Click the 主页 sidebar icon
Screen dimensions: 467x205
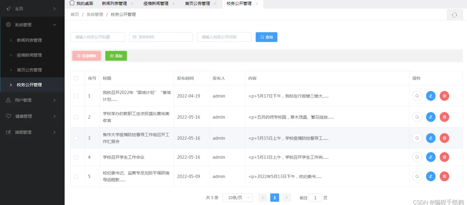9,9
